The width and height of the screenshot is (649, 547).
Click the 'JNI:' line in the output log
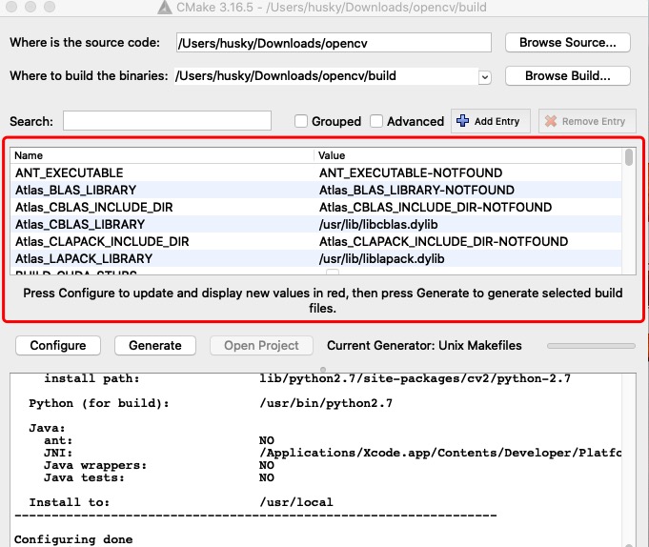click(58, 453)
